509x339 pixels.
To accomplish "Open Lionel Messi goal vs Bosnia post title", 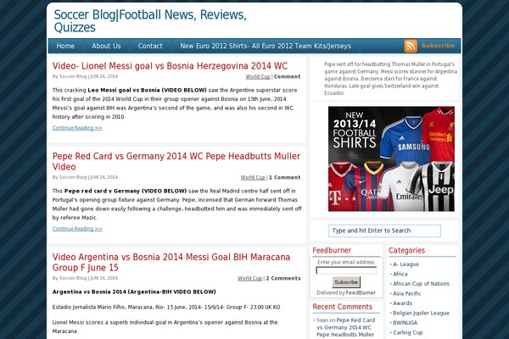I will tap(170, 66).
